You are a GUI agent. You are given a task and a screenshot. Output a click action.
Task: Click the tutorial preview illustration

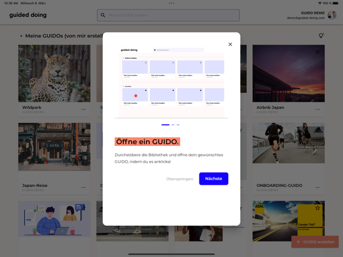pyautogui.click(x=171, y=83)
